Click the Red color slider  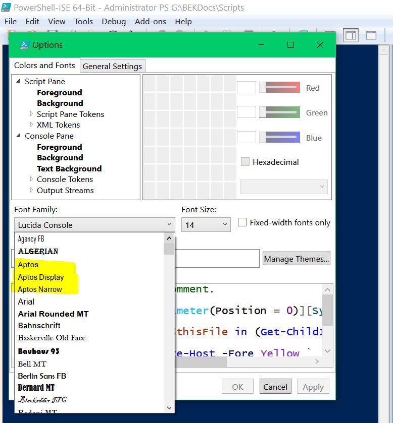[280, 87]
